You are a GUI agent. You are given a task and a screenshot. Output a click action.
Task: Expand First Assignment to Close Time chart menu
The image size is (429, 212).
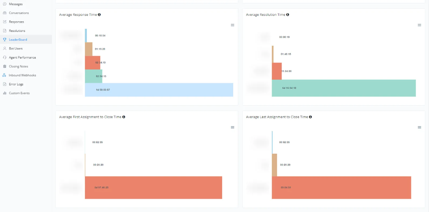tap(232, 127)
